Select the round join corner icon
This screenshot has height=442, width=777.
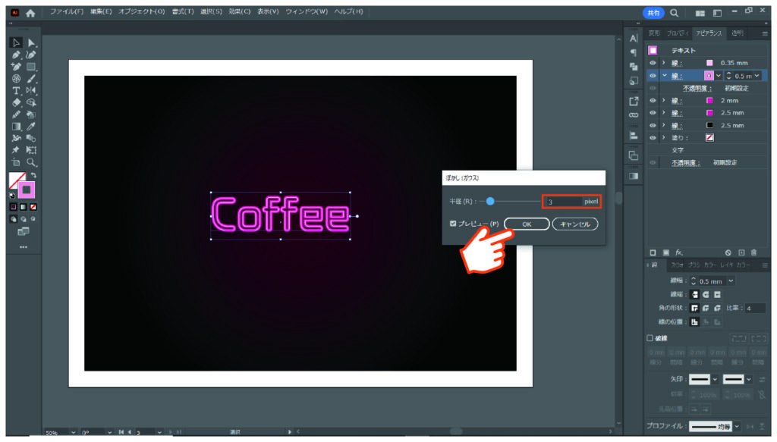[706, 308]
